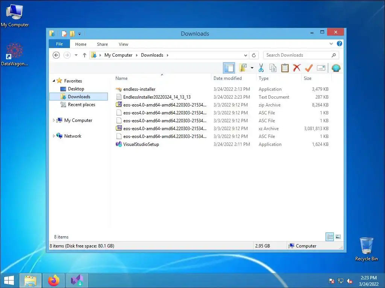Screen dimensions: 385x288
Task: Open address bar history dropdown
Action: 246,55
